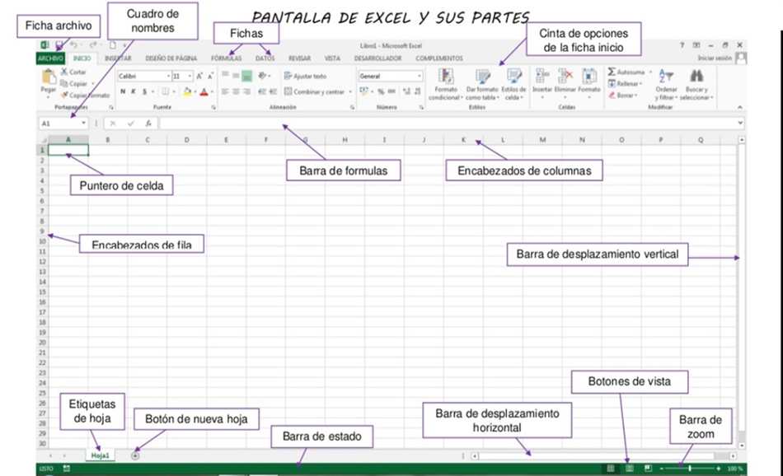Click the Autosuma sigma button

(626, 72)
